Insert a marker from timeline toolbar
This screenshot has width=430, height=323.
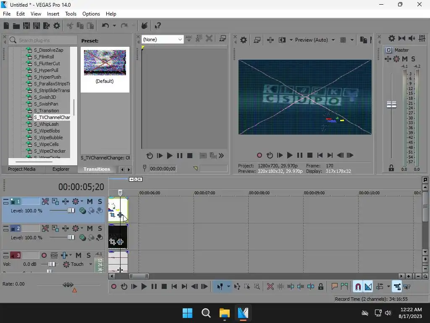(x=334, y=287)
